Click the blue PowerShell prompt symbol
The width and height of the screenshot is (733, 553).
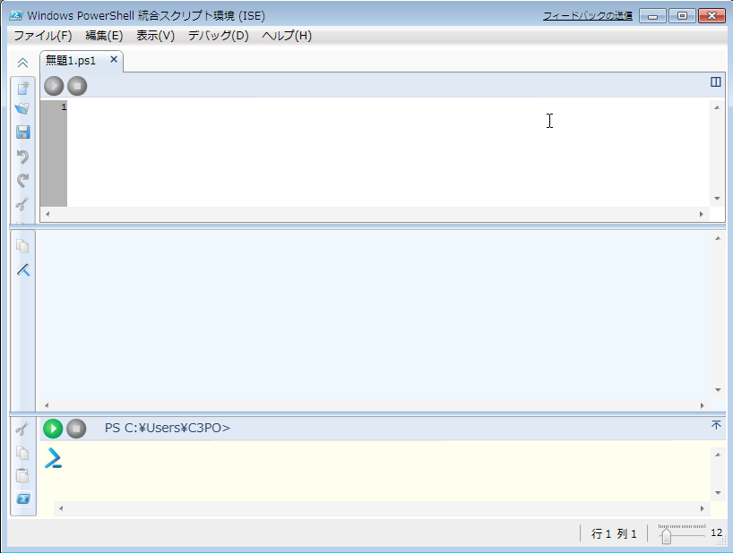tap(53, 458)
